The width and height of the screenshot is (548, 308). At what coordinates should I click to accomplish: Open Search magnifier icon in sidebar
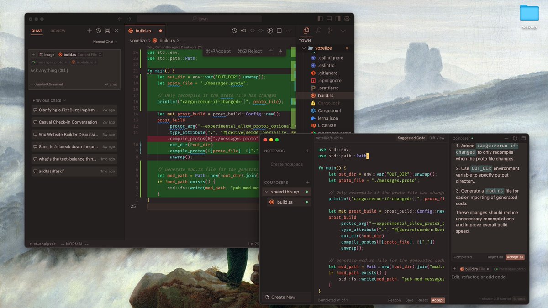[x=319, y=31]
